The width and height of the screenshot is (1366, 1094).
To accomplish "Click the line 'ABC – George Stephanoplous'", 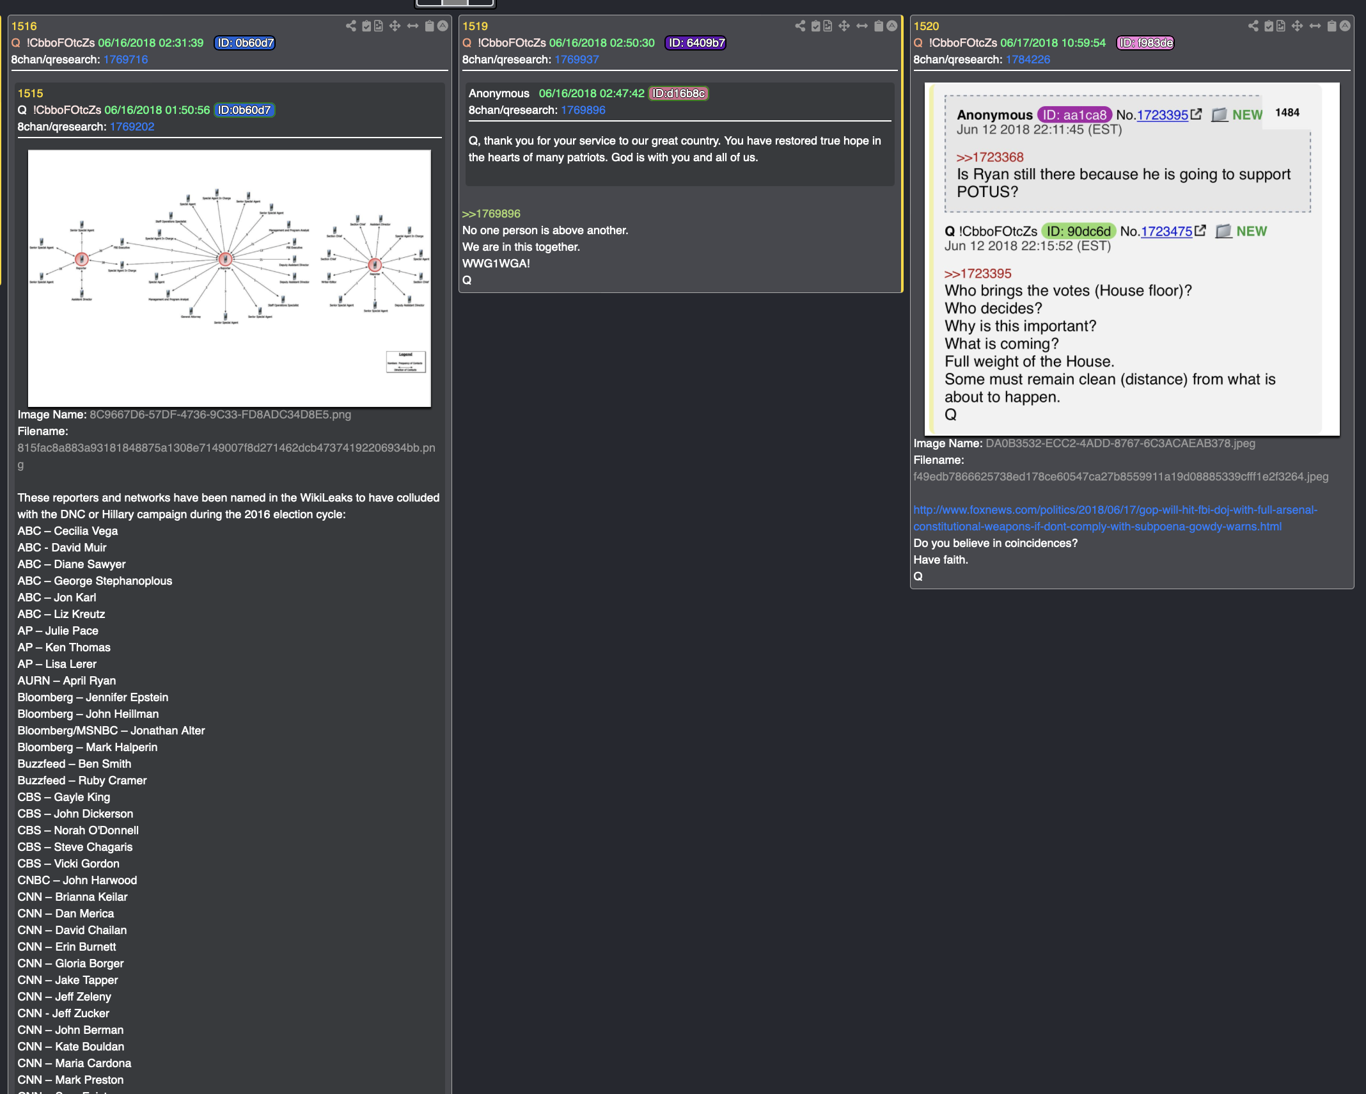I will 95,581.
